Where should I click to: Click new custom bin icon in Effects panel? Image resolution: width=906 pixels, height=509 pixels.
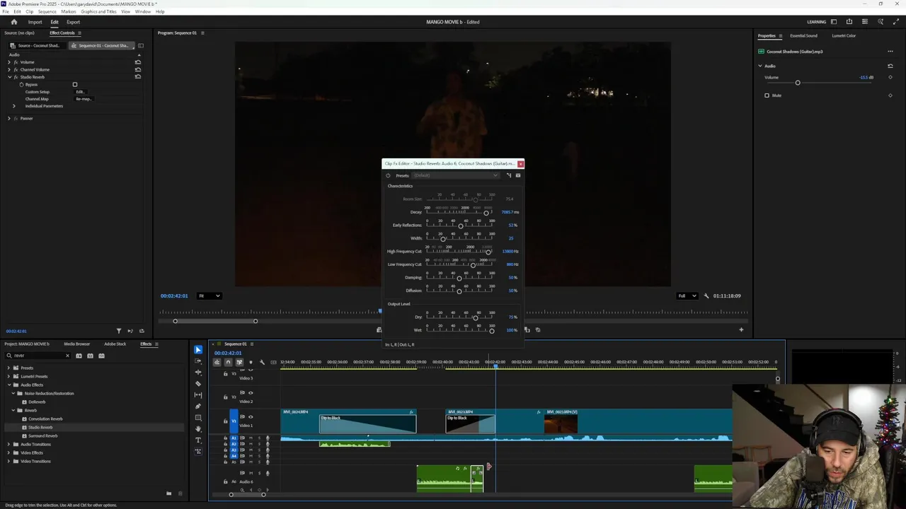pyautogui.click(x=168, y=493)
